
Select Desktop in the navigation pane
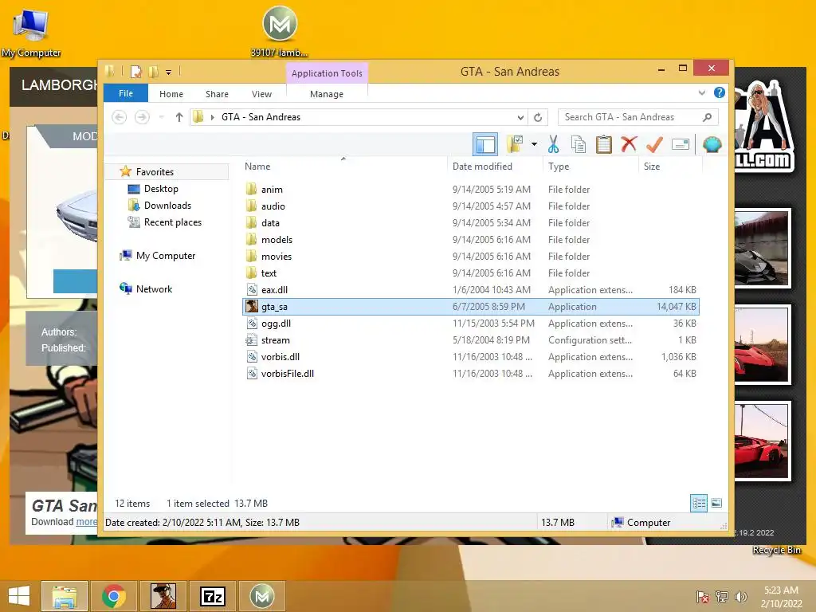(161, 188)
